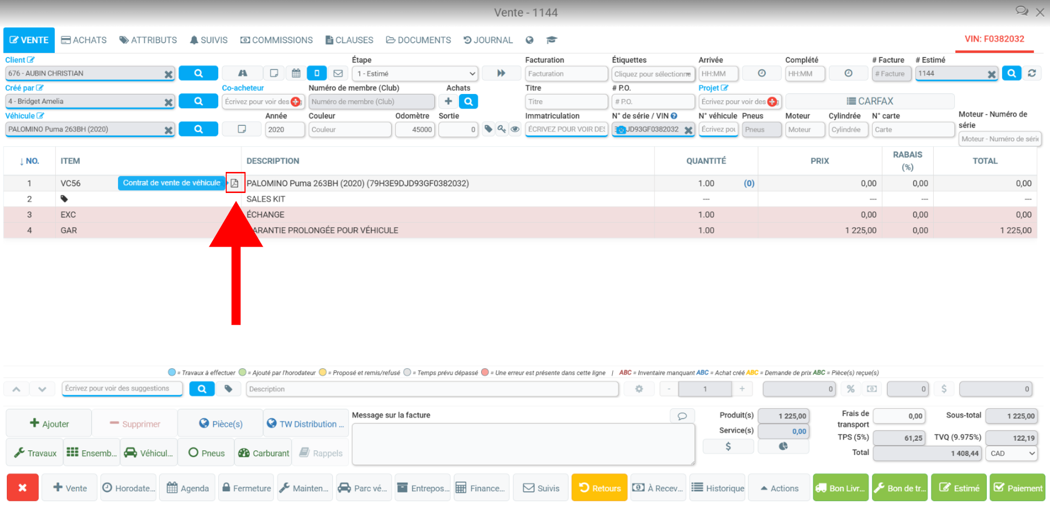The height and width of the screenshot is (505, 1050).
Task: Switch to the ATTRIBUTS tab
Action: coord(148,40)
